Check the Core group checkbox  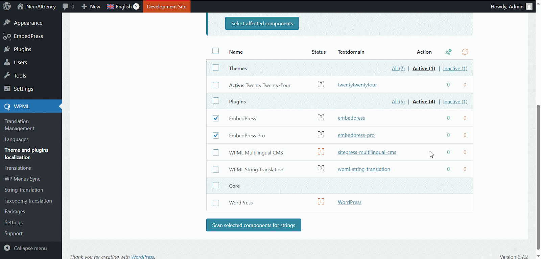pyautogui.click(x=216, y=185)
